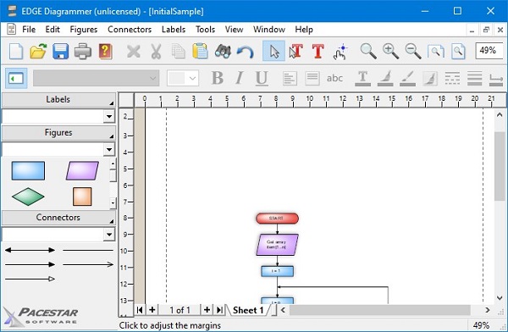Click the vertical text position icon

pos(312,78)
